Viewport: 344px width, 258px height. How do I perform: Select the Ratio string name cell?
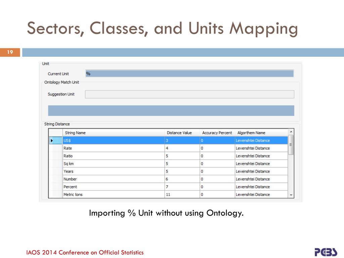[x=114, y=156]
